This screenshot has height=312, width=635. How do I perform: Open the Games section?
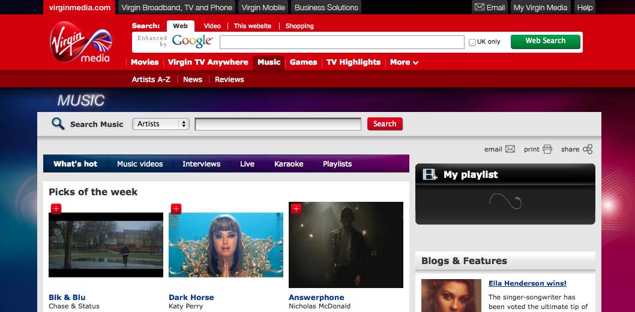coord(303,62)
